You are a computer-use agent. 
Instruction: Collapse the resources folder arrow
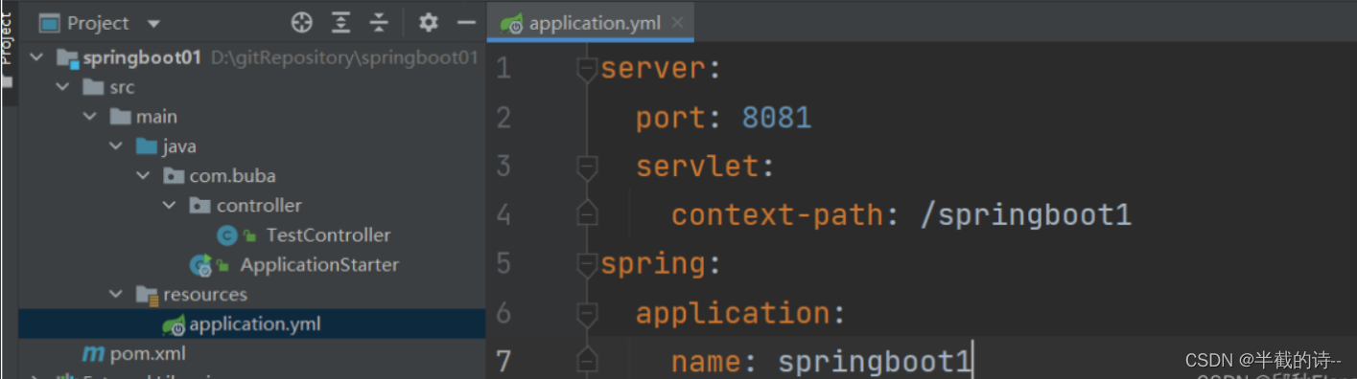[116, 295]
